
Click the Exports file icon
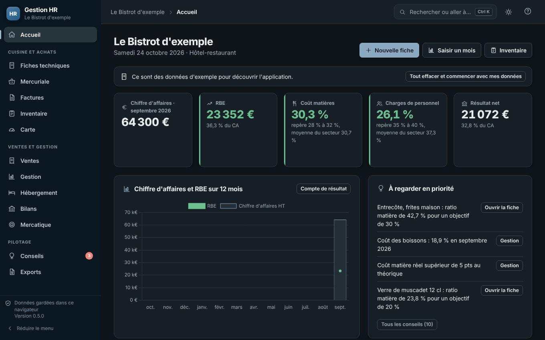pos(12,272)
